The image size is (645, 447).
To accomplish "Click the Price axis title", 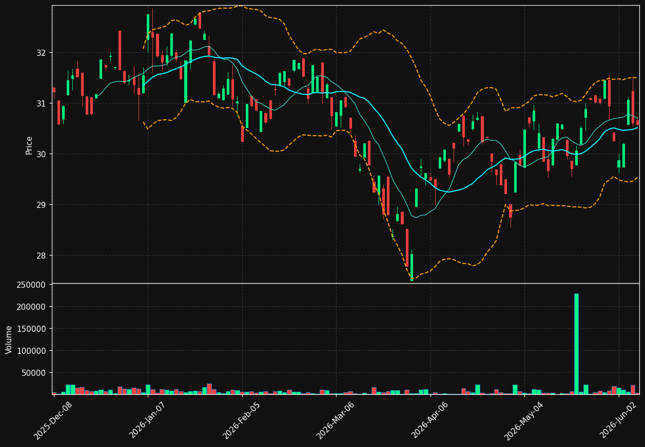I will click(x=29, y=145).
